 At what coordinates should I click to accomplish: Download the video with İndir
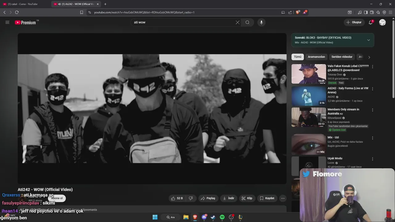(x=229, y=198)
